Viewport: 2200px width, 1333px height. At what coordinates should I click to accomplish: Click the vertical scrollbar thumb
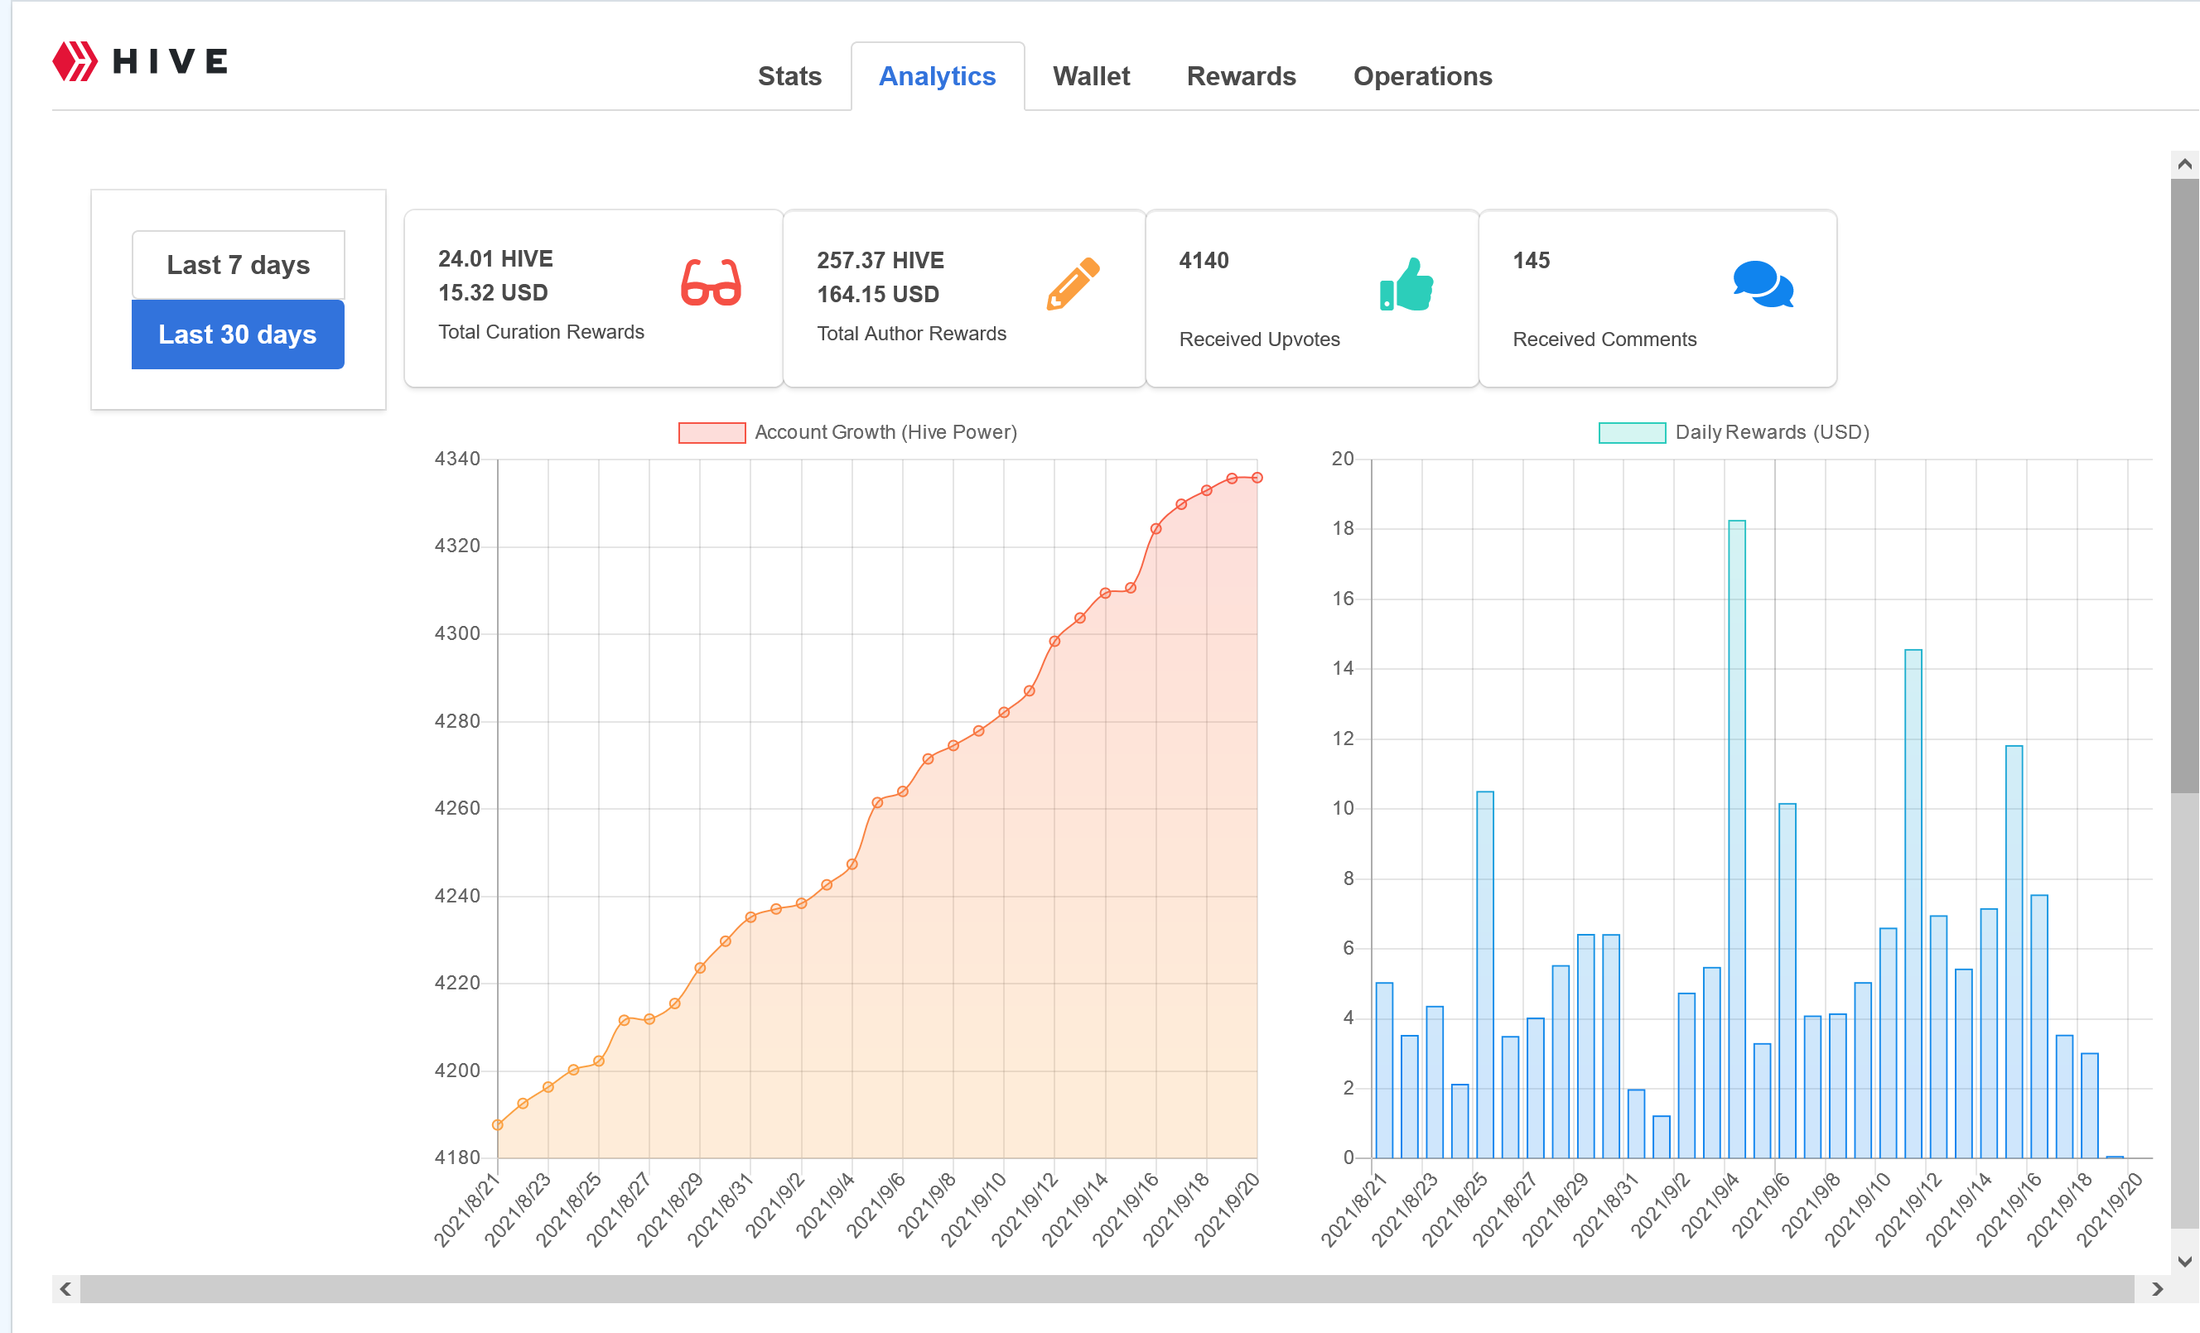tap(2185, 485)
